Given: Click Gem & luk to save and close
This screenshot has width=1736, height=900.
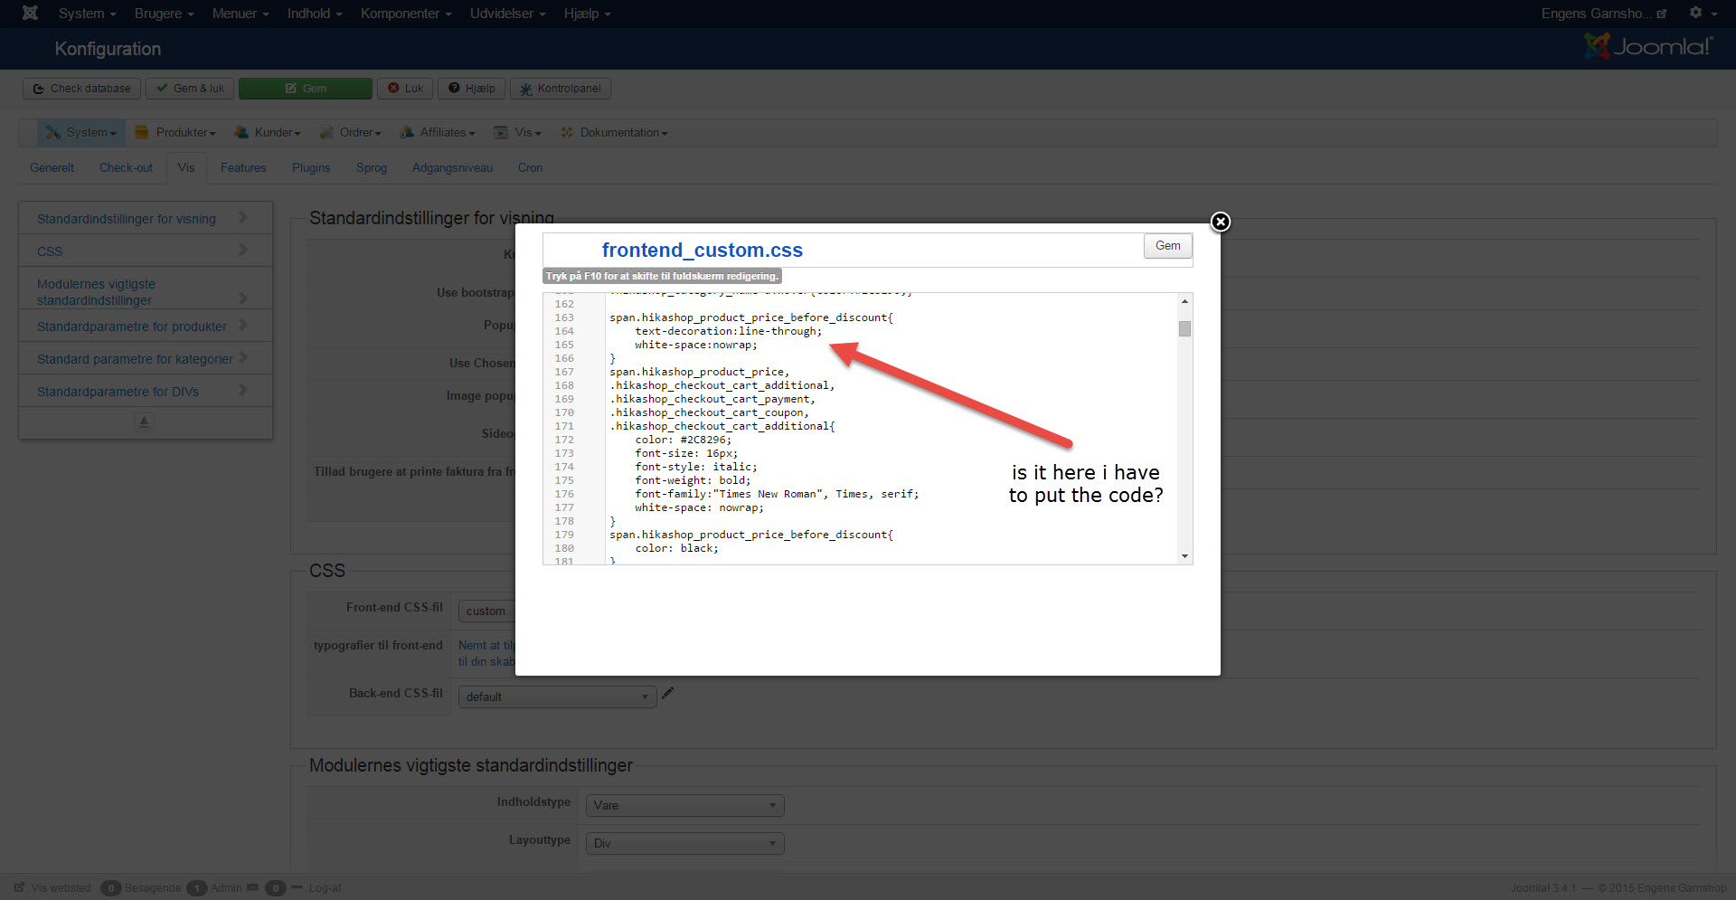Looking at the screenshot, I should pos(190,89).
